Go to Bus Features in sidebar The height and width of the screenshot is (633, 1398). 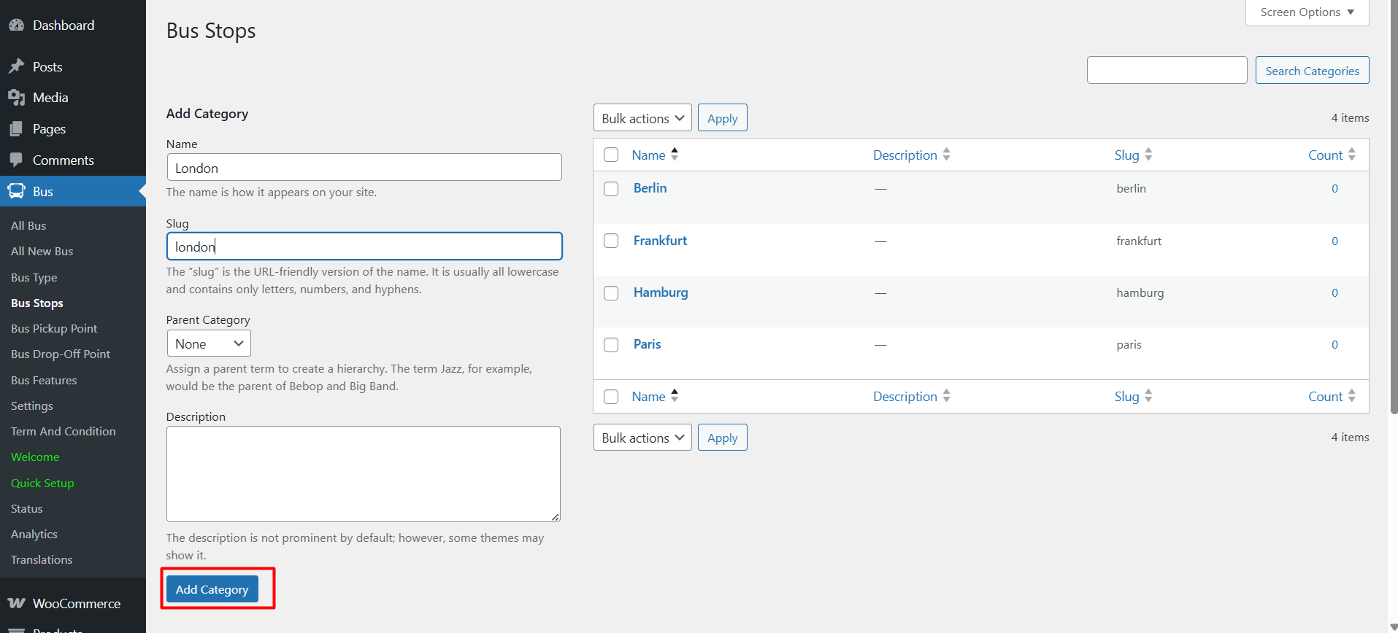(44, 381)
